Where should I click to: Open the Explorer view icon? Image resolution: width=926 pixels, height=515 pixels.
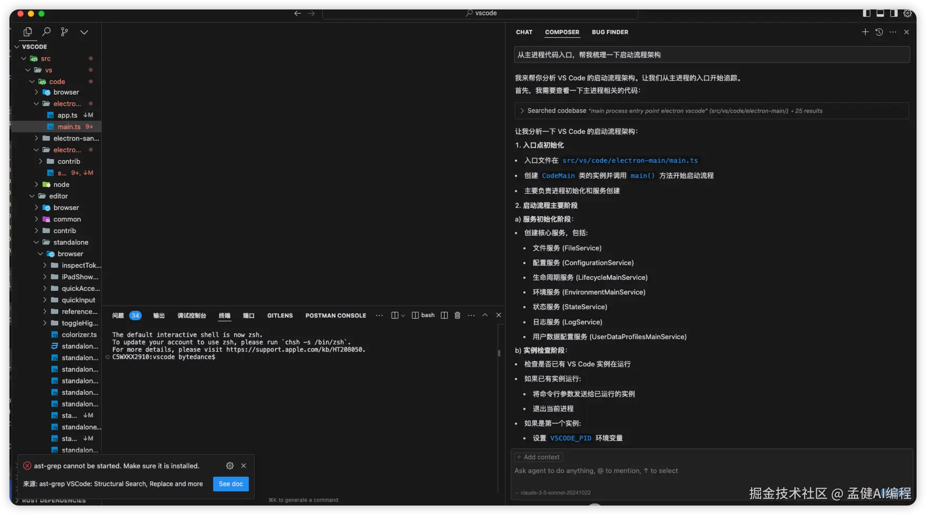[x=28, y=32]
